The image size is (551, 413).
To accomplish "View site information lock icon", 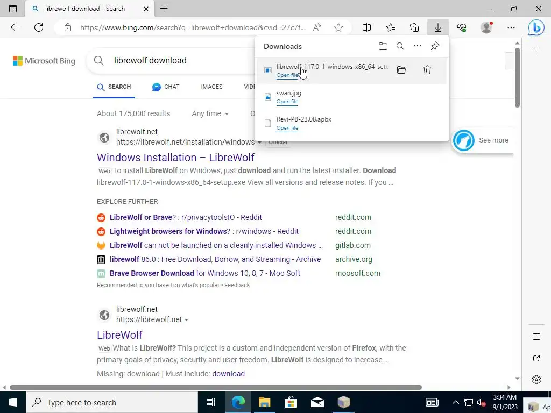I will 68,27.
